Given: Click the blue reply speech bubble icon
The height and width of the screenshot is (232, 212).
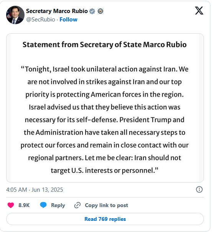Looking at the screenshot, I should tap(43, 205).
